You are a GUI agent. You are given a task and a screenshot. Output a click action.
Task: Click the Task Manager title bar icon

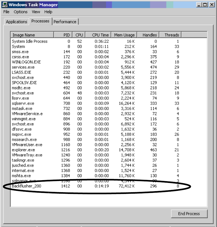[5, 5]
